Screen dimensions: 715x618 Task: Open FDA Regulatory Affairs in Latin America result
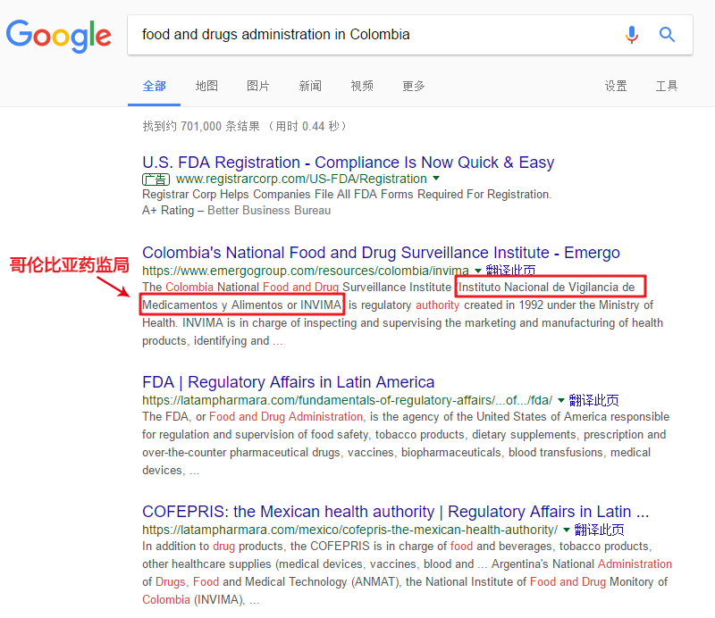pos(288,382)
